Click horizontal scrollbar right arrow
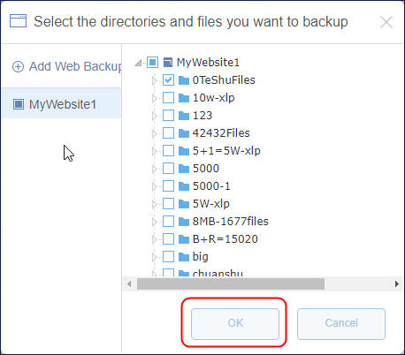 397,284
